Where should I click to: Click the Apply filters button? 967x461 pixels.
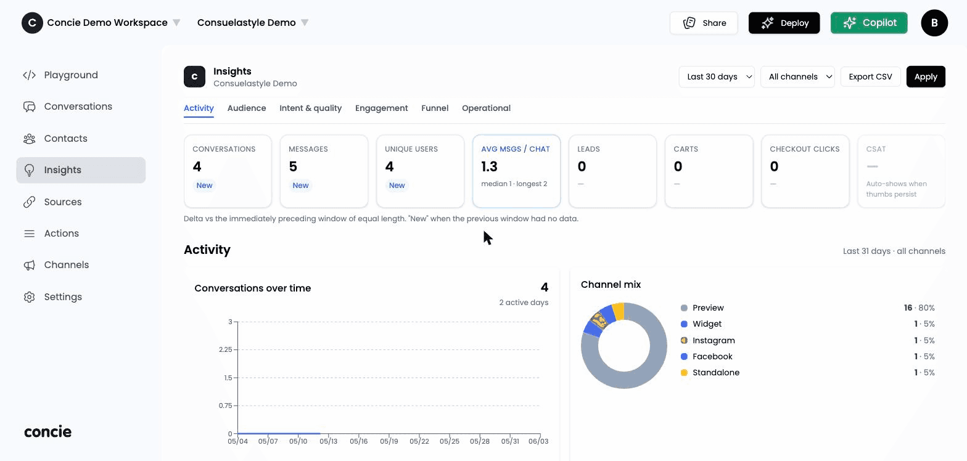click(926, 76)
